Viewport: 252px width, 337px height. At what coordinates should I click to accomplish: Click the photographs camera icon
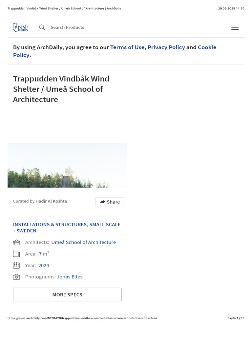(x=16, y=277)
